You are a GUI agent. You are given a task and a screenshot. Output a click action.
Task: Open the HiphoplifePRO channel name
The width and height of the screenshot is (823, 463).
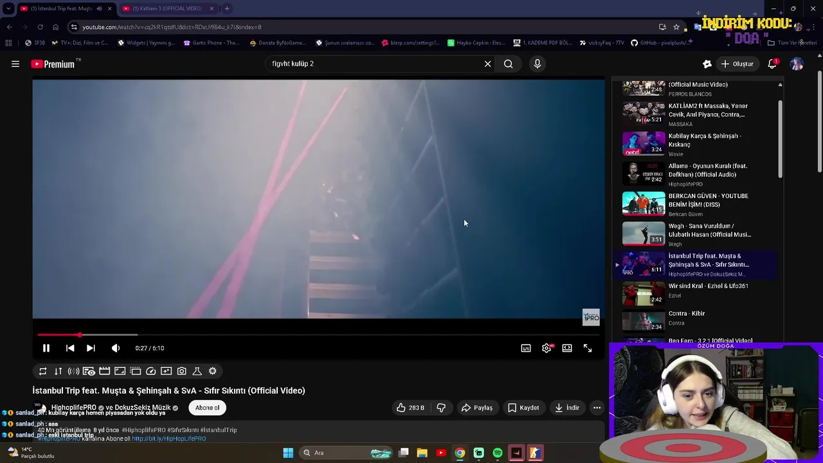(x=73, y=408)
